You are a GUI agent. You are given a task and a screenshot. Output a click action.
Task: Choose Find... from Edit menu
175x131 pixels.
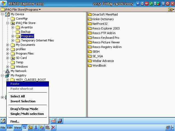pos(28,121)
